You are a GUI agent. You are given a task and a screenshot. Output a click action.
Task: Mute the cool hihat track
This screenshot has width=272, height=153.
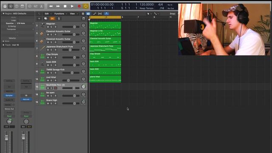(48, 80)
